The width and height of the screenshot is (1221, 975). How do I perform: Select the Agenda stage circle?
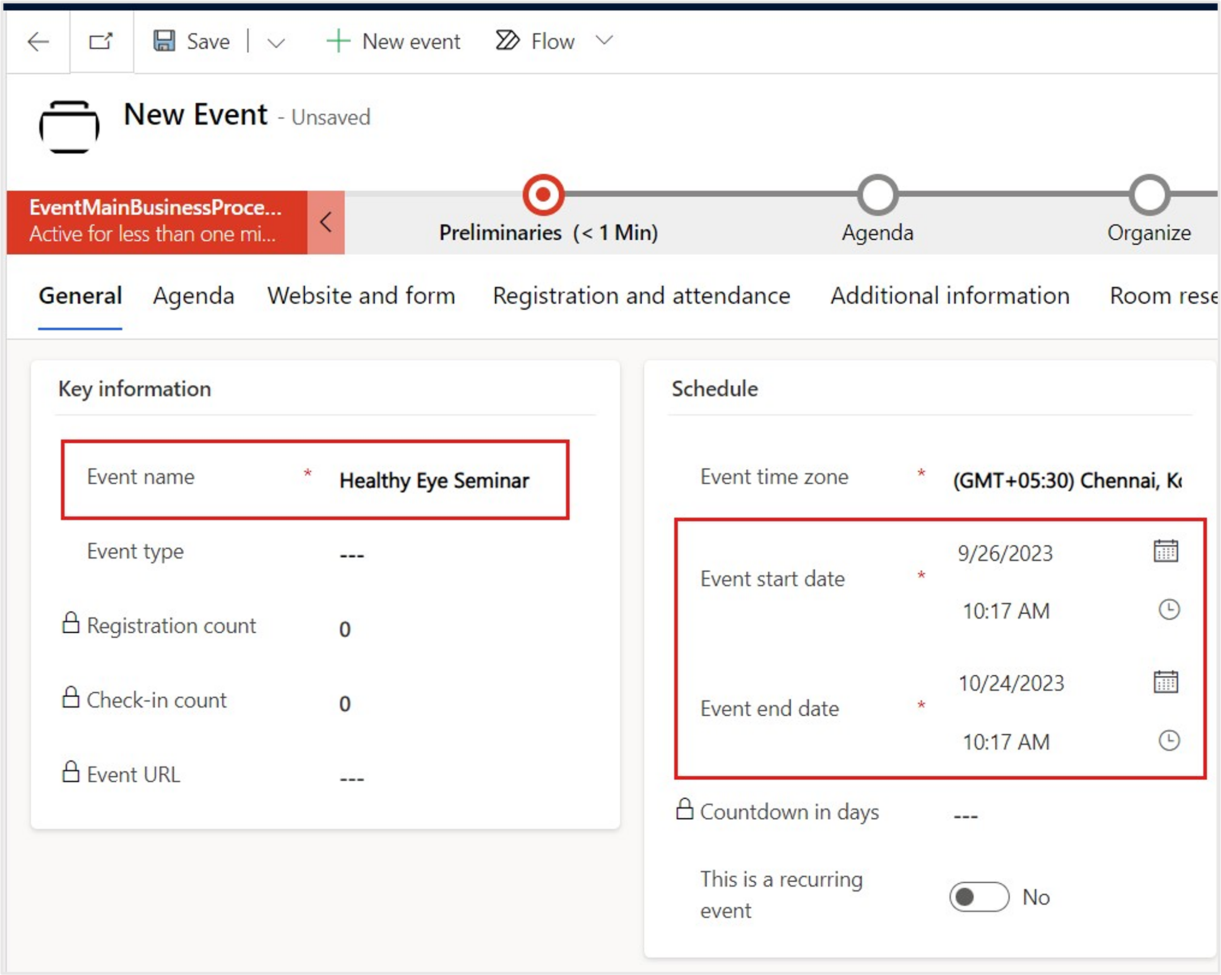pyautogui.click(x=878, y=195)
